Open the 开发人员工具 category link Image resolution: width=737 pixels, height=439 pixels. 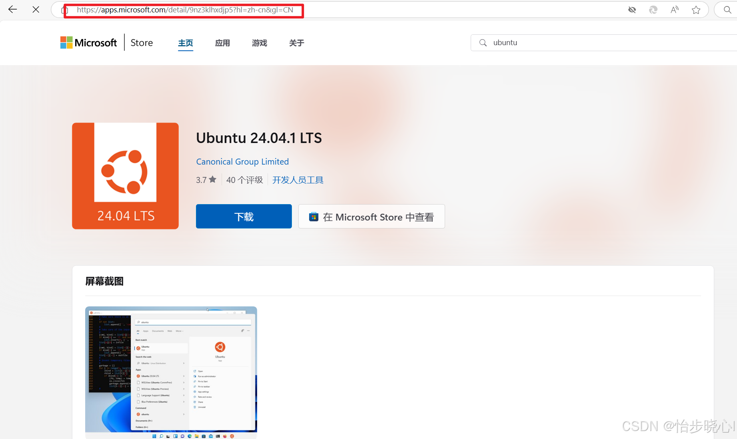pyautogui.click(x=298, y=180)
